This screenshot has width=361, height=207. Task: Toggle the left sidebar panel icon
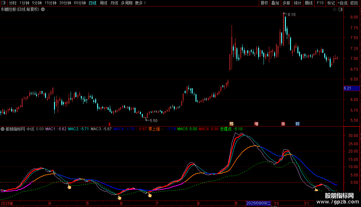point(3,3)
